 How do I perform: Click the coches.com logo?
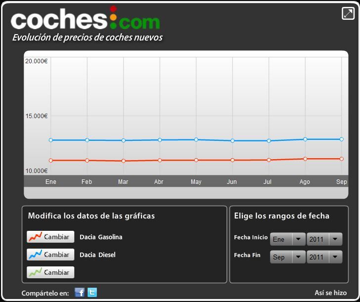[x=85, y=20]
